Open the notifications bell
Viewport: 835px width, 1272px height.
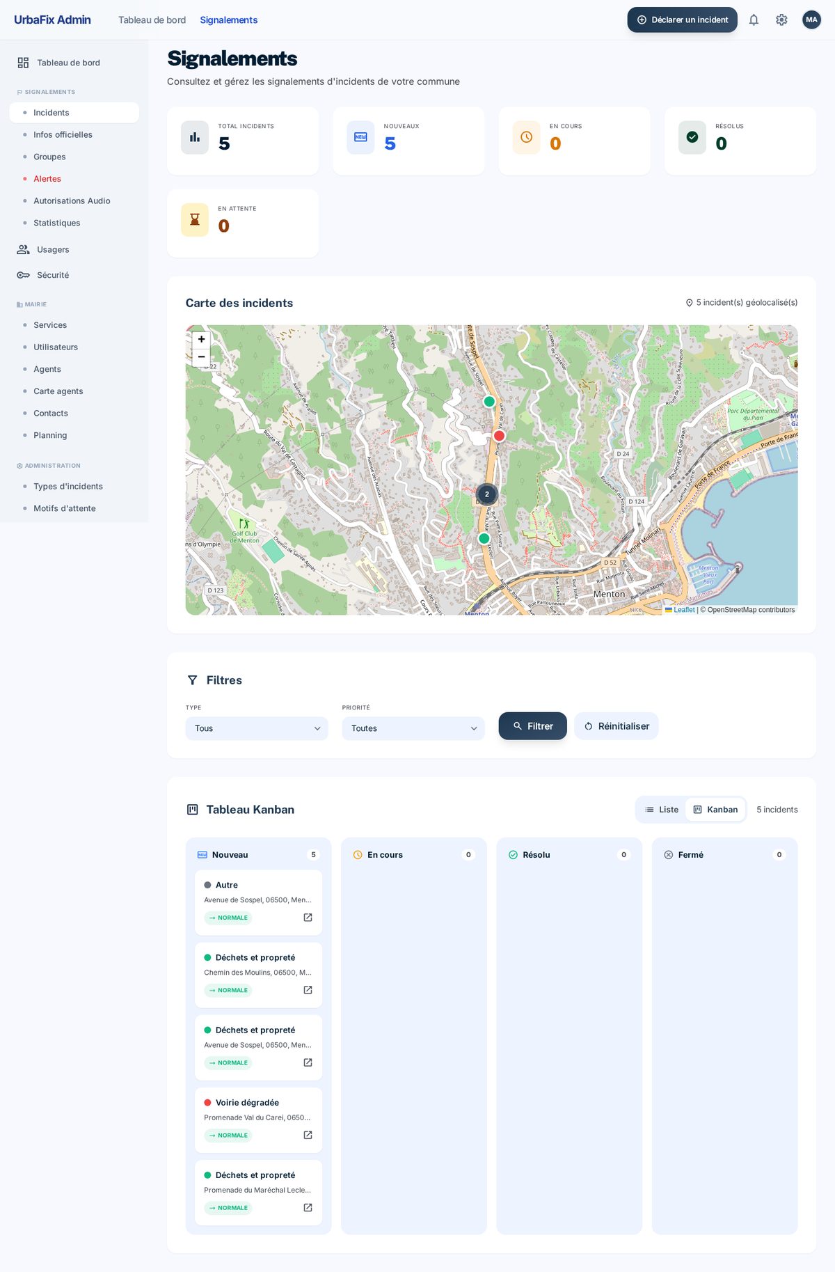click(754, 20)
